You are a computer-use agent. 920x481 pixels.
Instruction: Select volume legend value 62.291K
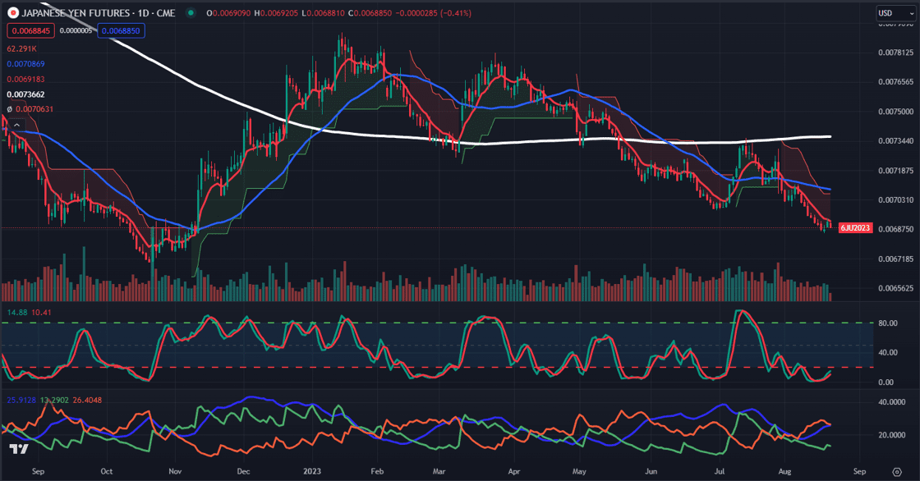(x=21, y=48)
